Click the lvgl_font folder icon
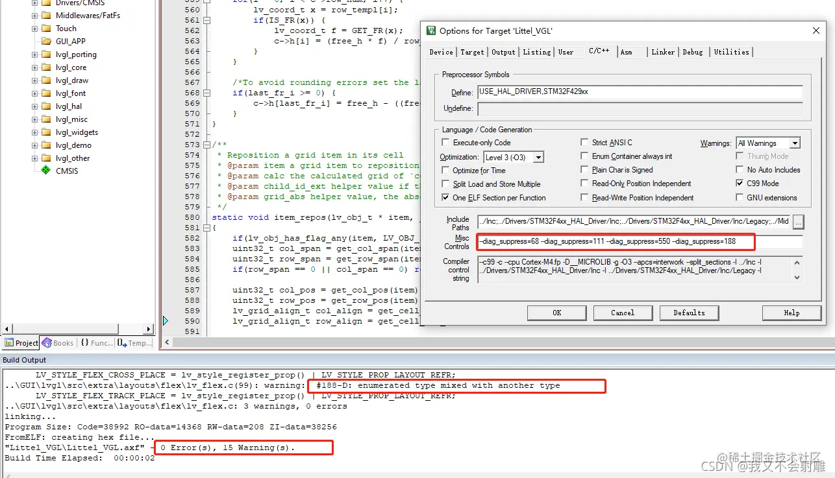This screenshot has height=478, width=835. pyautogui.click(x=46, y=93)
